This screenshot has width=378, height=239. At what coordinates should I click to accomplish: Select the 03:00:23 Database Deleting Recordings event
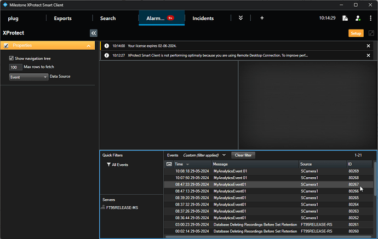(x=268, y=225)
